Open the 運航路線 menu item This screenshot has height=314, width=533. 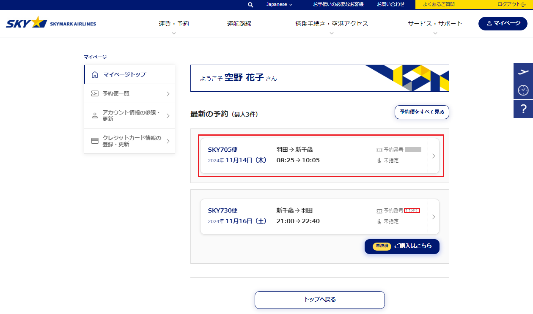tap(239, 24)
